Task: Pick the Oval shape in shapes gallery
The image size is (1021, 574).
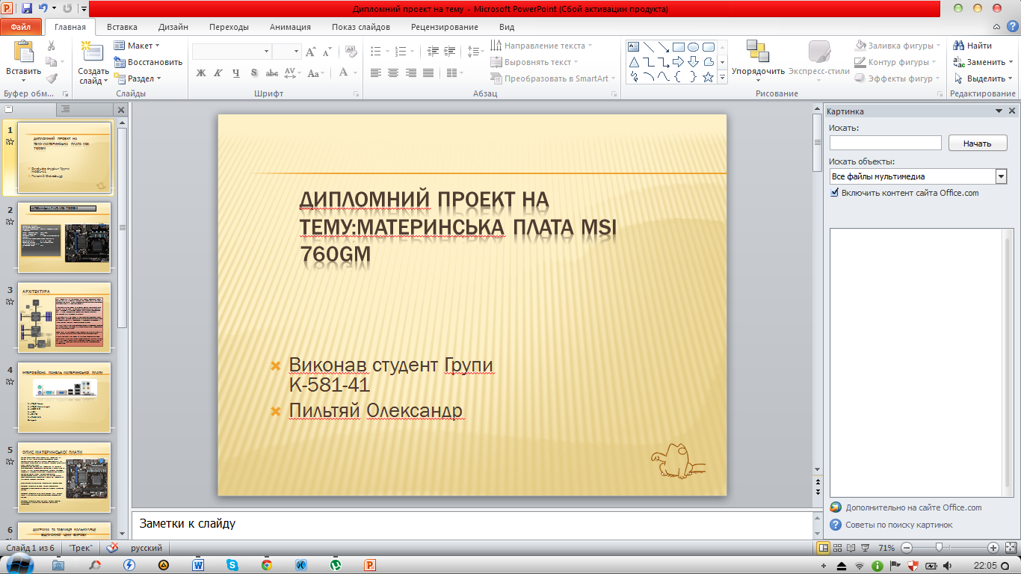Action: click(693, 46)
